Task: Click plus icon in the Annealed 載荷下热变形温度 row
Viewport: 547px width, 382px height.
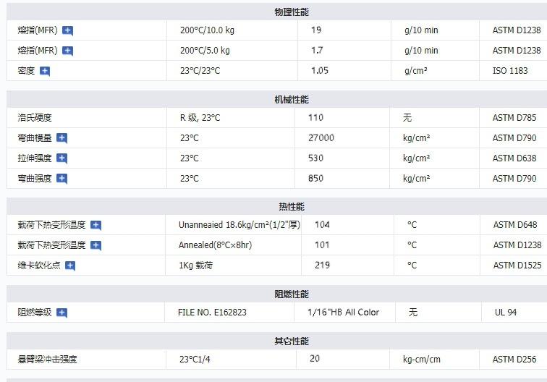Action: click(x=96, y=245)
